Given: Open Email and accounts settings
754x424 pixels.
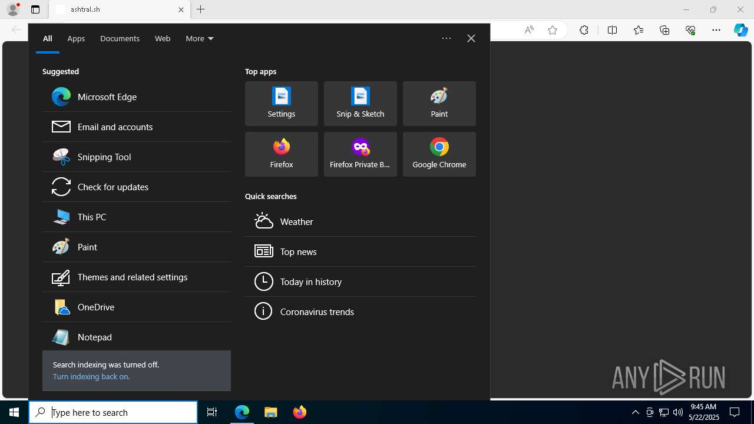Looking at the screenshot, I should 137,127.
